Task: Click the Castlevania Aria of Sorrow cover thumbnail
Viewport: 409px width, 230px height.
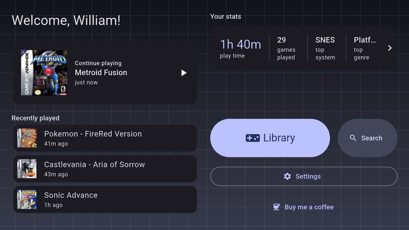Action: 27,169
